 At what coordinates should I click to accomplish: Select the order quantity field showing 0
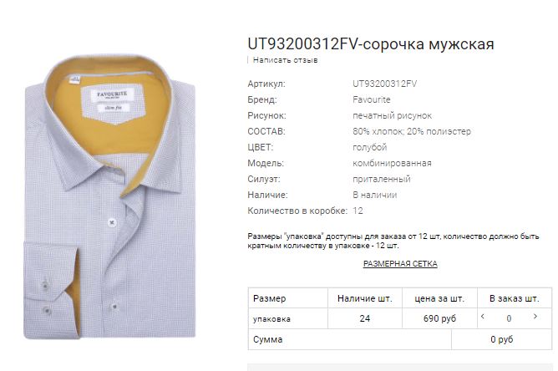click(x=509, y=318)
